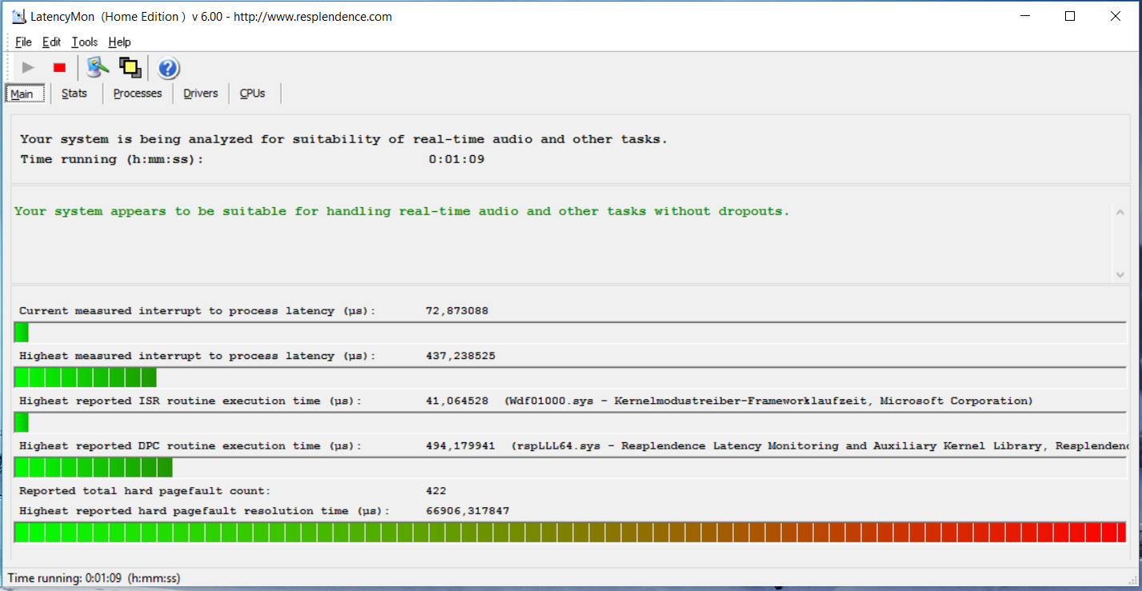Click the highest DPC routine execution time bar
1142x591 pixels.
[570, 467]
